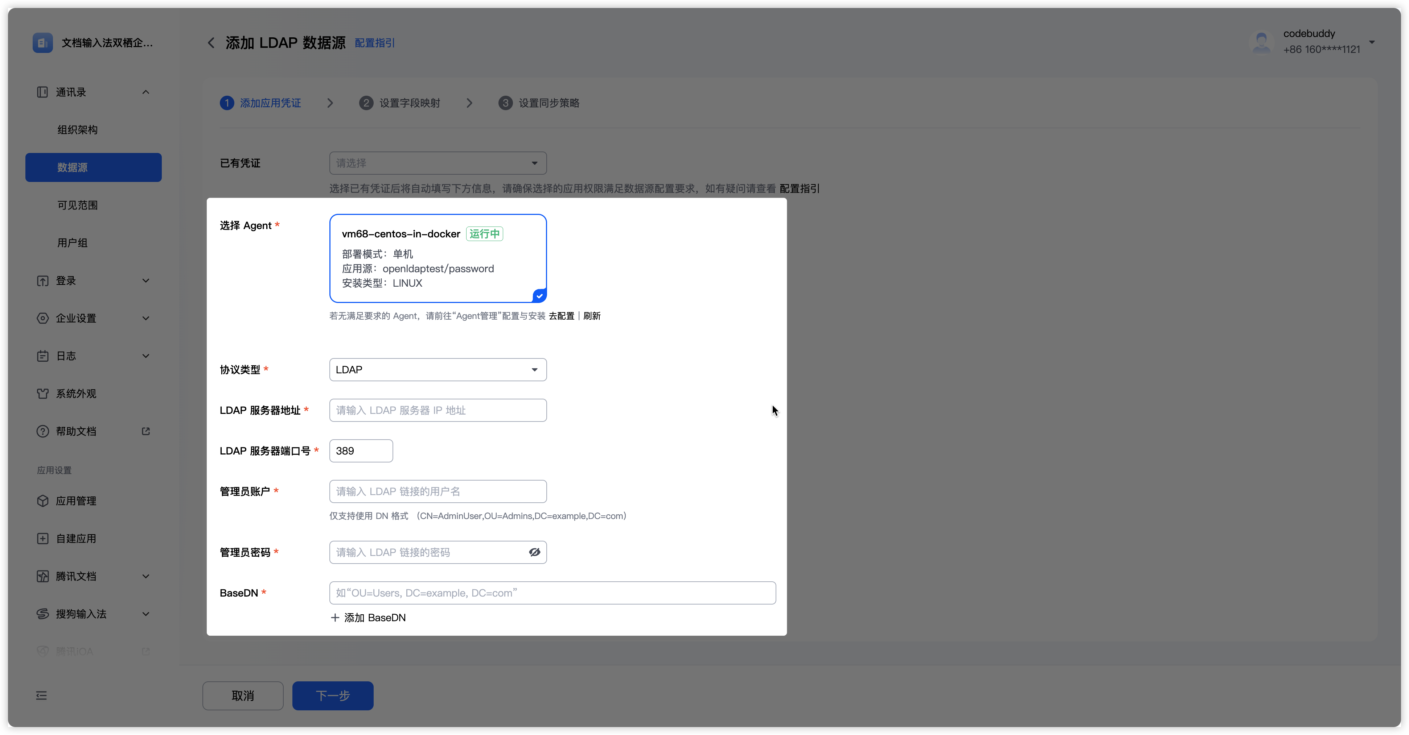Open the 配置指引 link near title
This screenshot has width=1409, height=735.
click(375, 43)
